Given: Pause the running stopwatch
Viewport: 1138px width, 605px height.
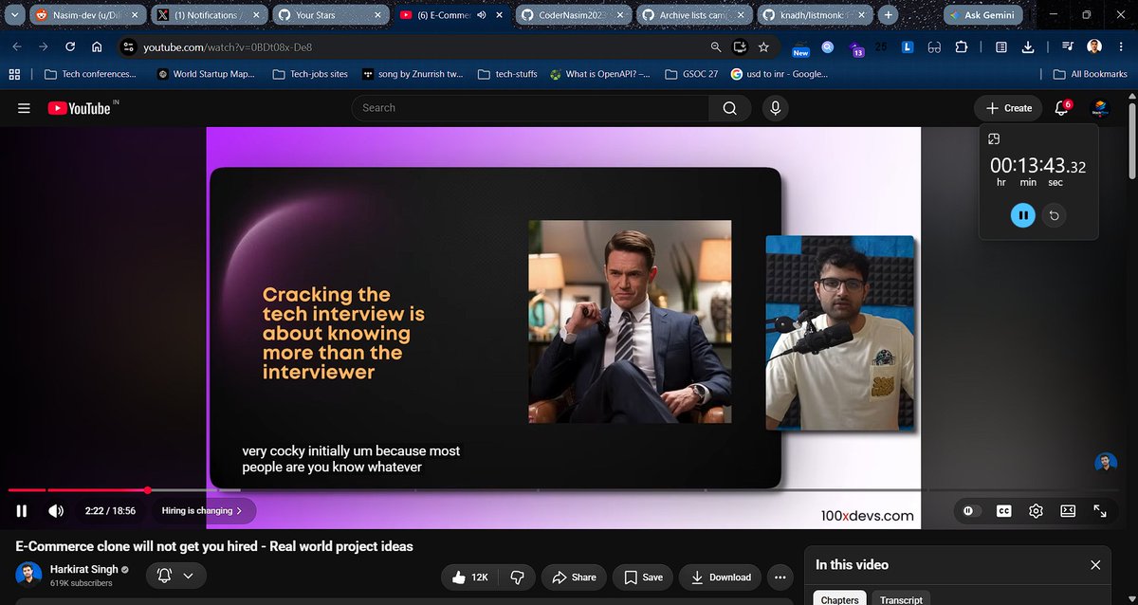Looking at the screenshot, I should pos(1022,216).
